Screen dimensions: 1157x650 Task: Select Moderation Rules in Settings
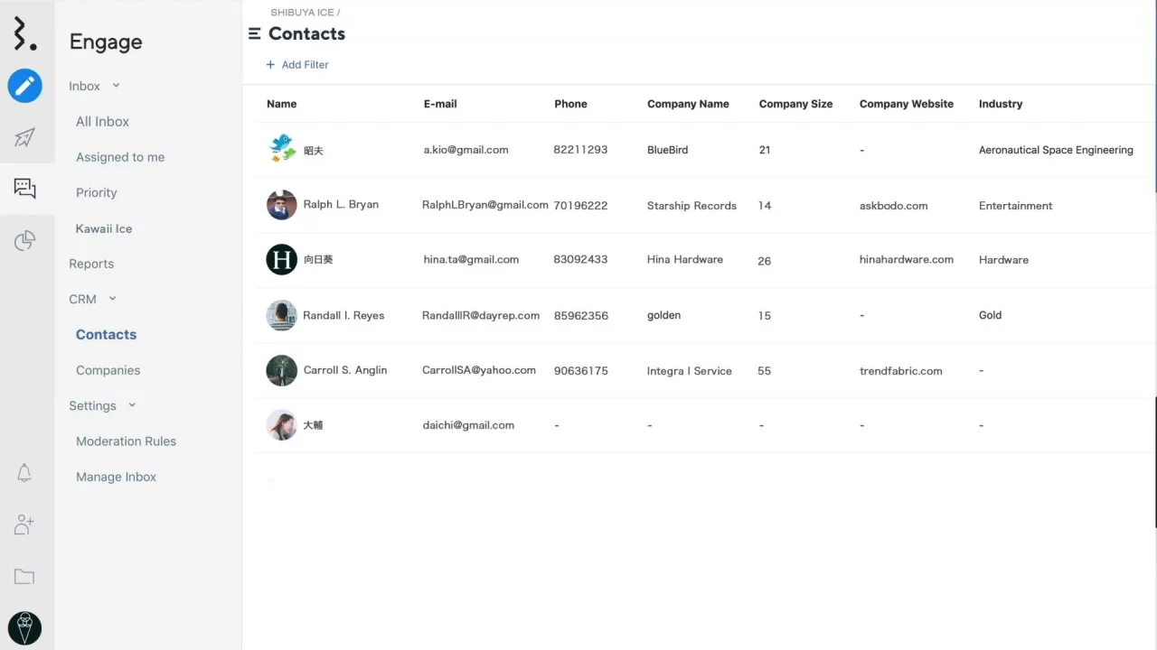[126, 441]
